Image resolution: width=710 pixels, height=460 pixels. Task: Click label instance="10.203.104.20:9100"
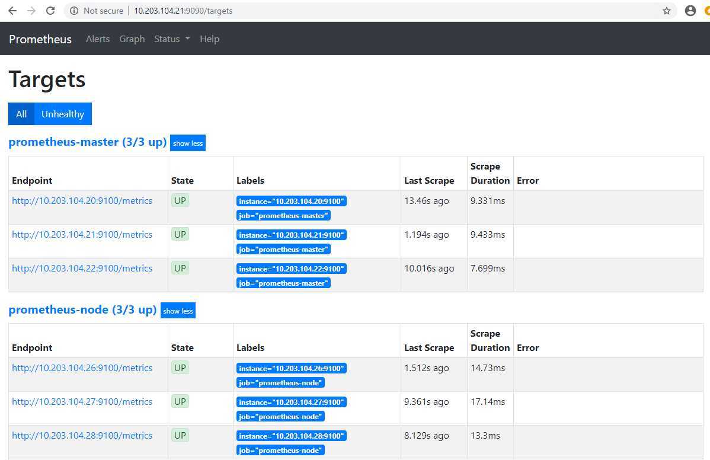(x=292, y=201)
